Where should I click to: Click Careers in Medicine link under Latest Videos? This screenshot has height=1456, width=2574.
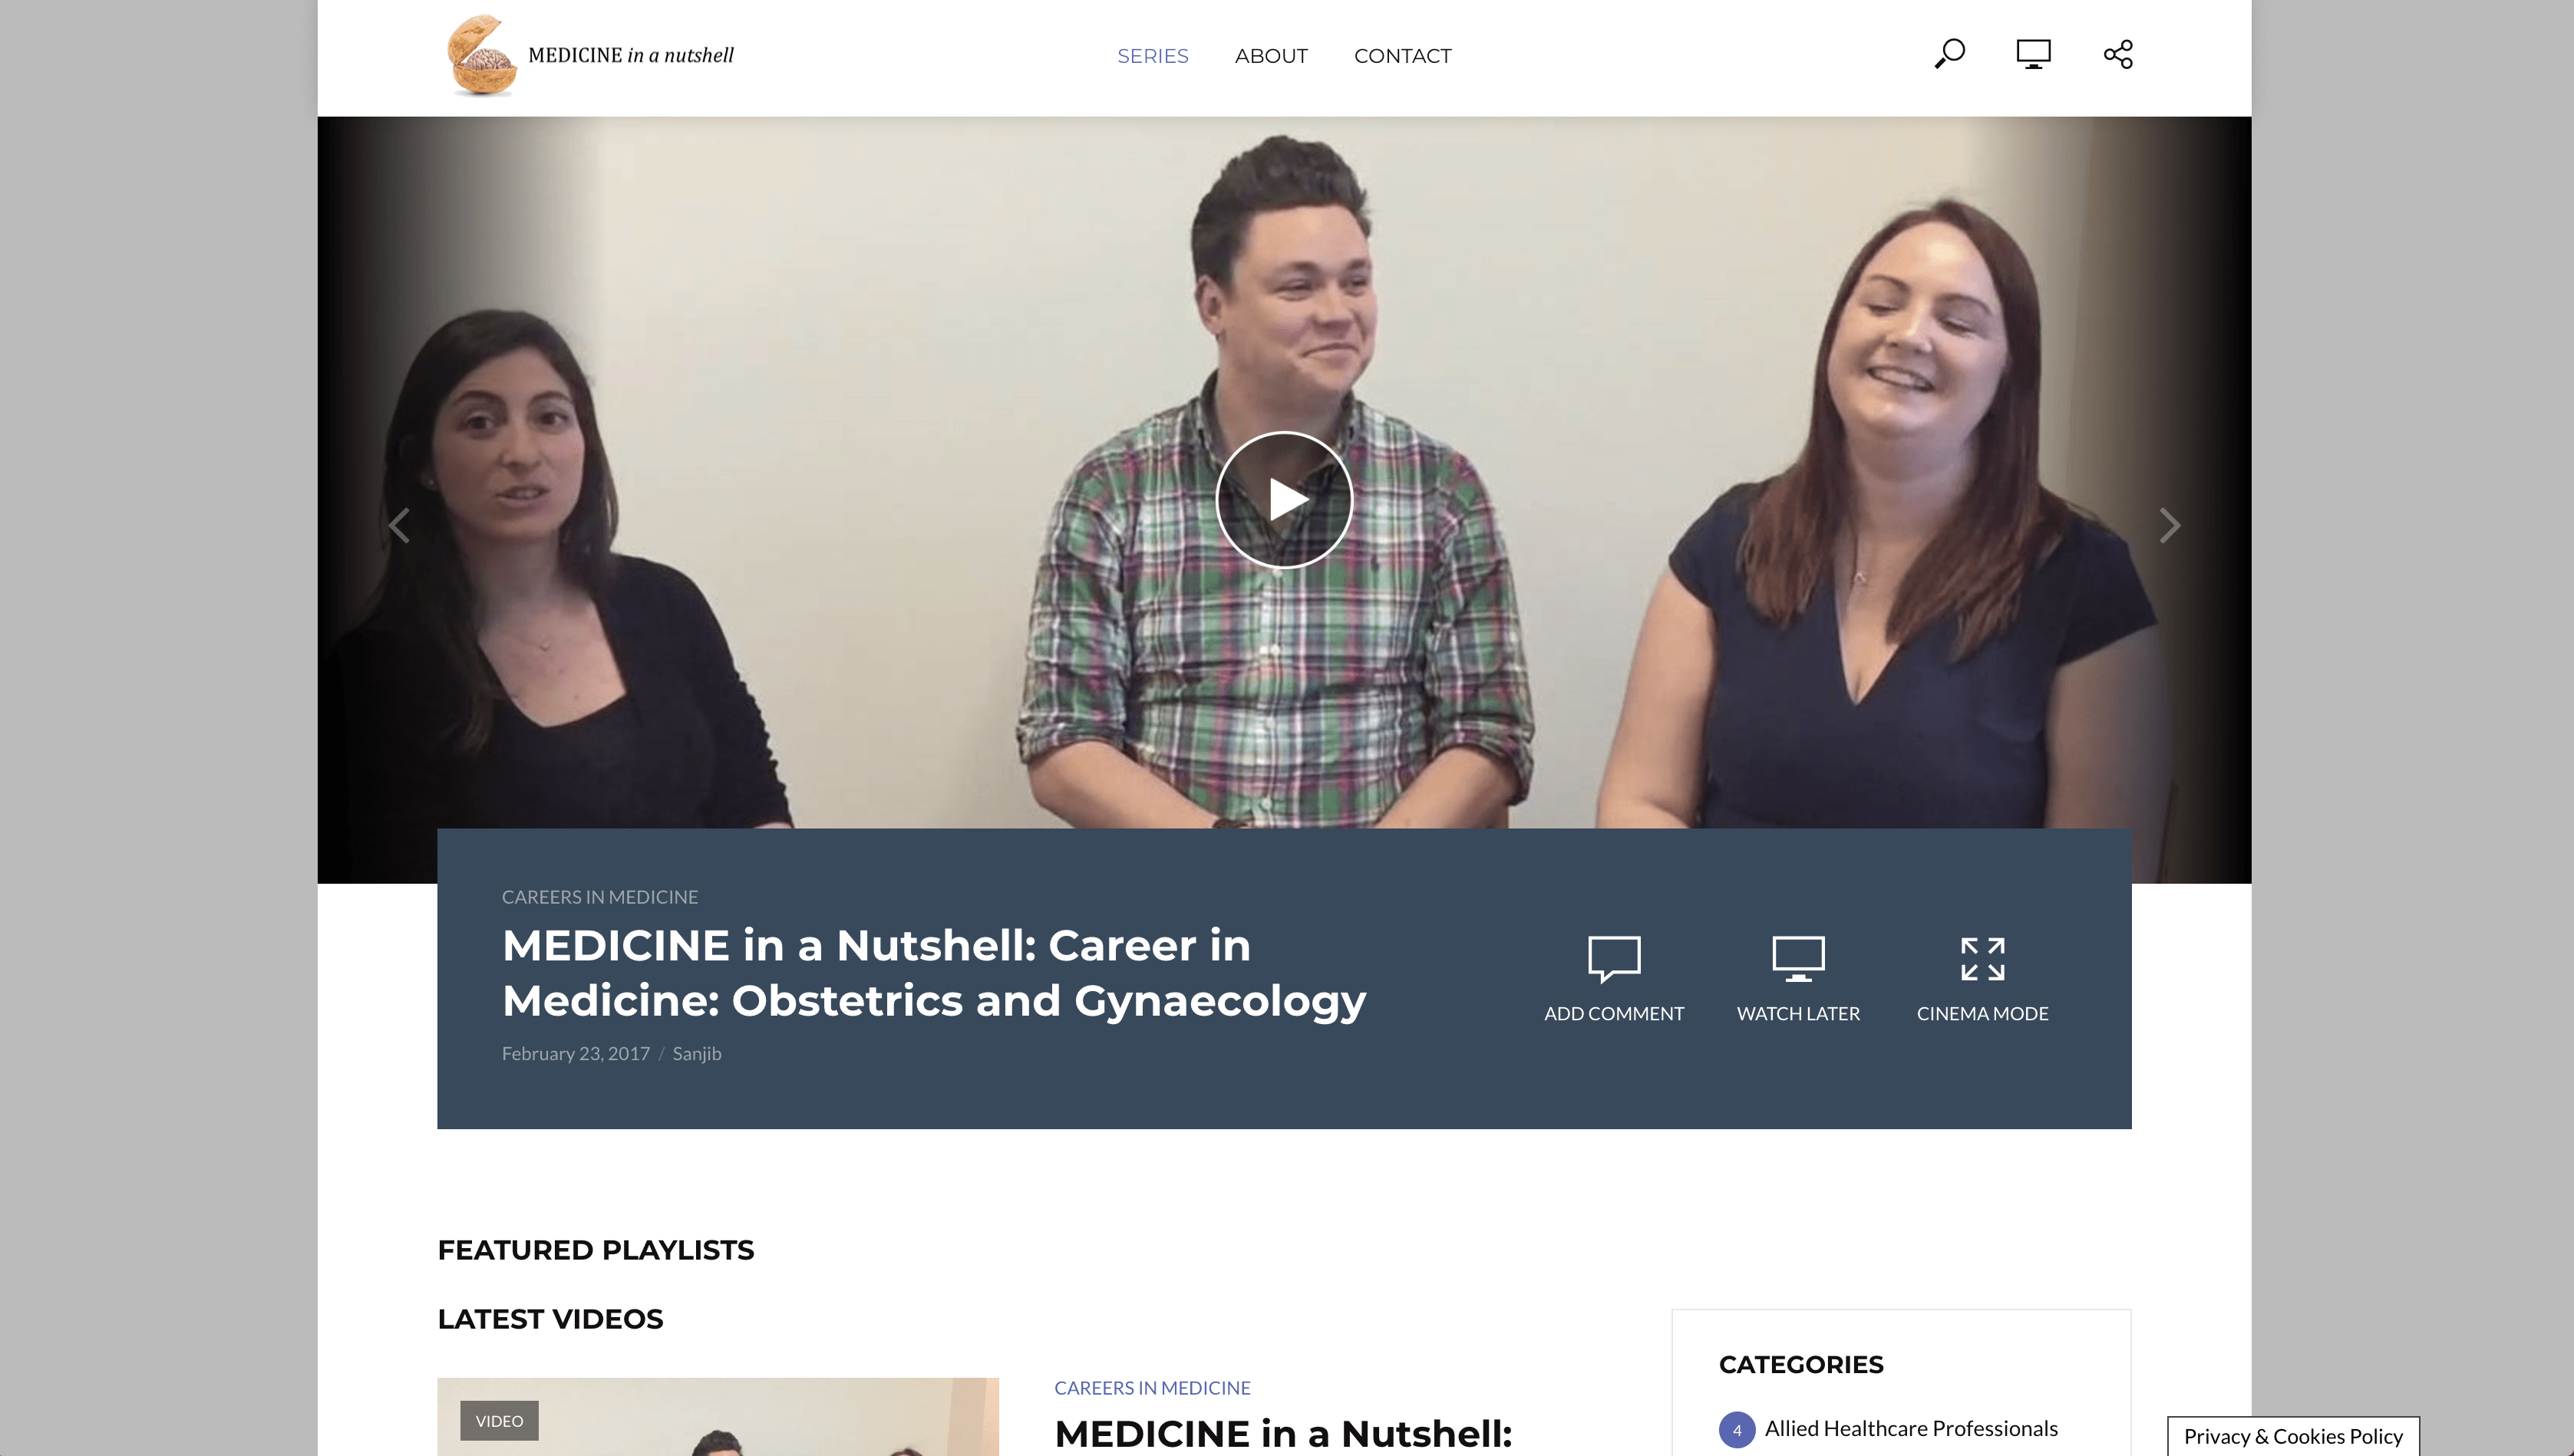click(1151, 1388)
